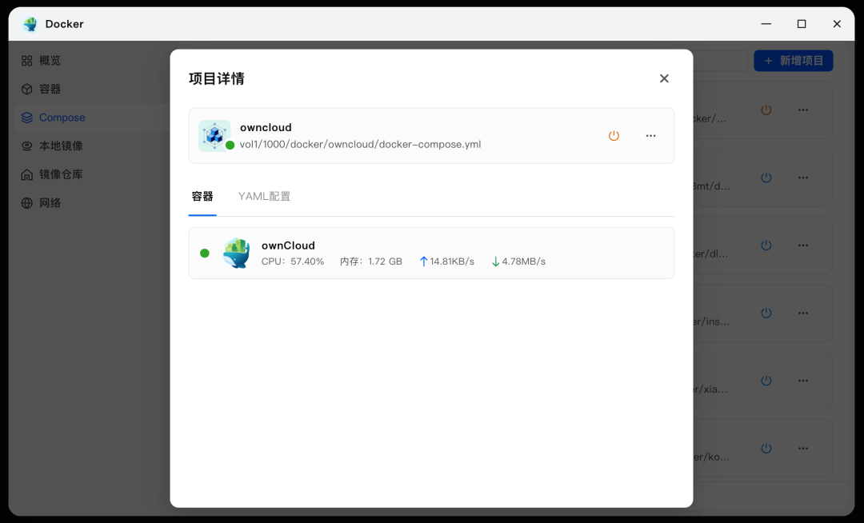Open three-dot menu of first background project
The height and width of the screenshot is (523, 864).
click(x=803, y=110)
